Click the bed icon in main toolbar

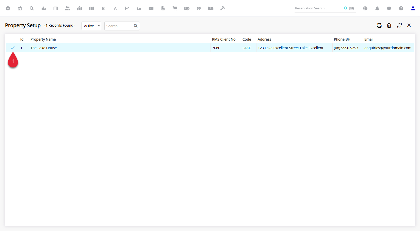point(211,8)
